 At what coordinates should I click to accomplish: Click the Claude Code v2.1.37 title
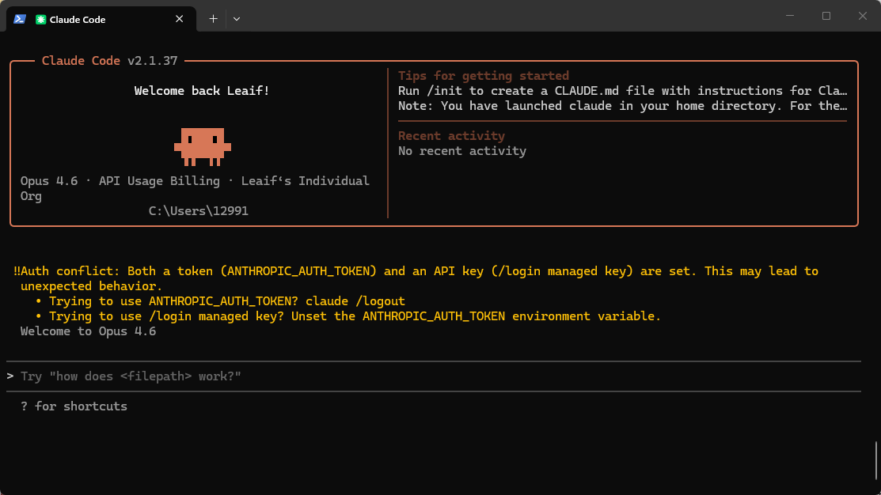109,61
